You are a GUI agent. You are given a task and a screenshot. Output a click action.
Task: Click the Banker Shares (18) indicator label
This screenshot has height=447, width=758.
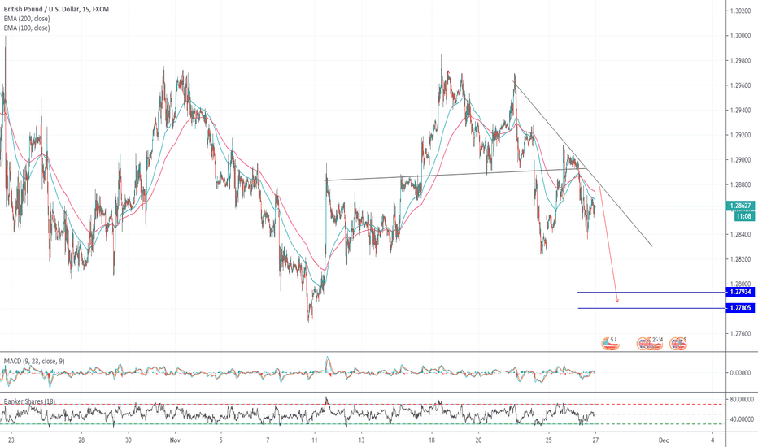(x=29, y=401)
